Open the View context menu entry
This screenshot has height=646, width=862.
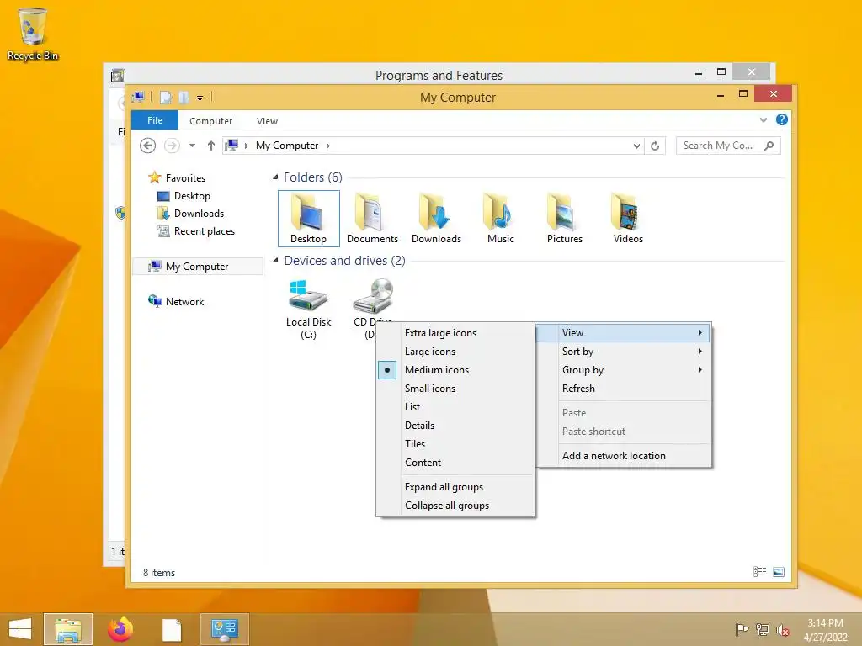pyautogui.click(x=624, y=333)
